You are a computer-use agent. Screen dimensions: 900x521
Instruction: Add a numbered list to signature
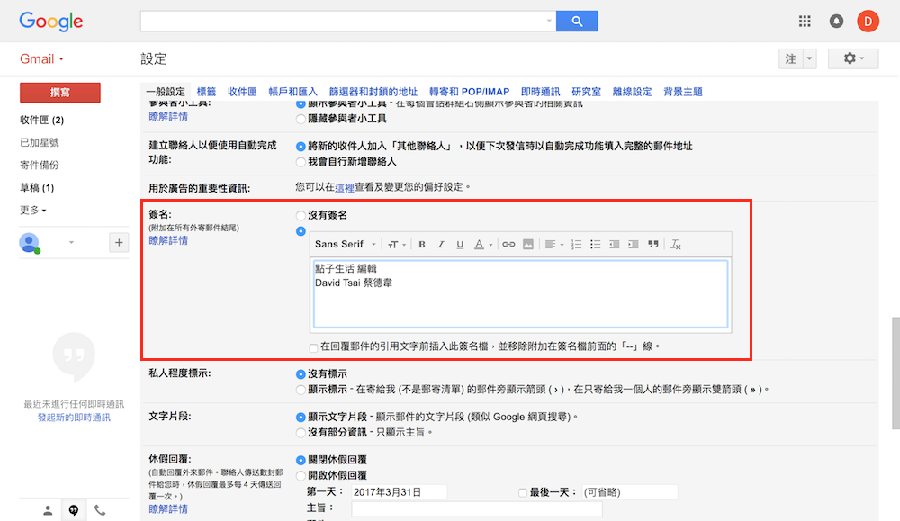click(575, 245)
